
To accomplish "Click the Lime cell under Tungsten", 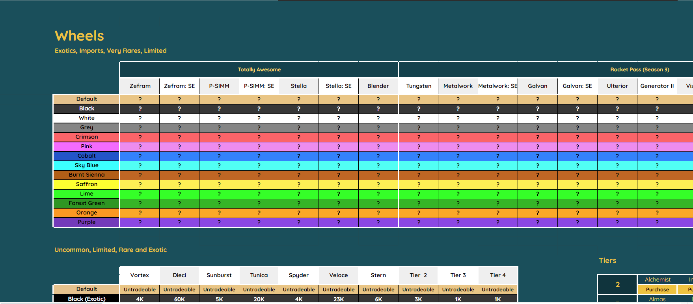I will 419,194.
